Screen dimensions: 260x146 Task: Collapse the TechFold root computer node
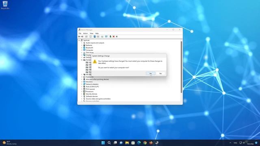point(79,41)
